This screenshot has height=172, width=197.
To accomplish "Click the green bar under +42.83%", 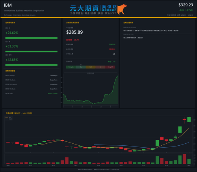I will [x=32, y=65].
